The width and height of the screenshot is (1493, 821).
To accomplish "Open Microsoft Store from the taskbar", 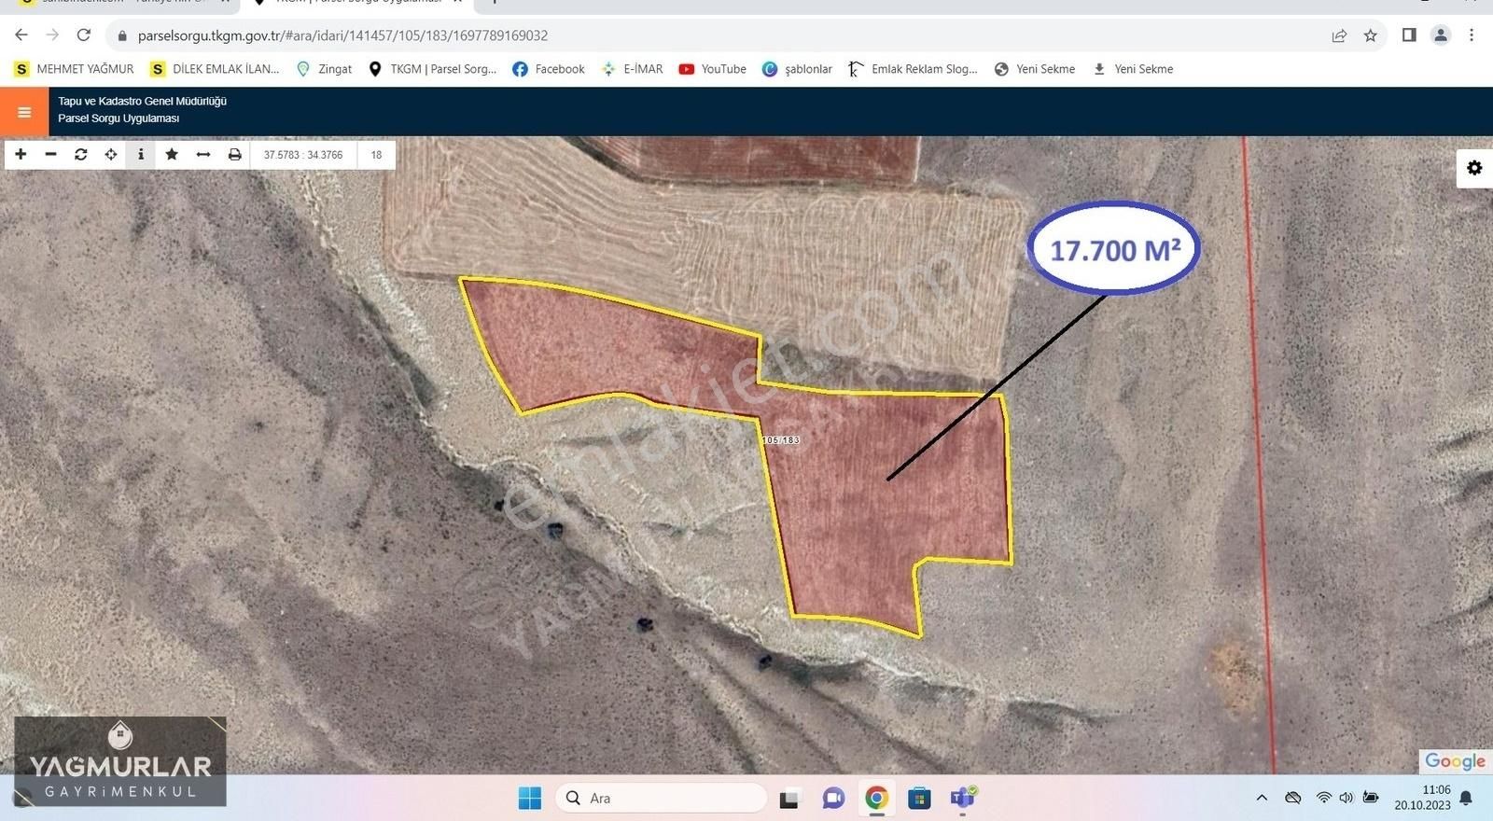I will click(919, 798).
